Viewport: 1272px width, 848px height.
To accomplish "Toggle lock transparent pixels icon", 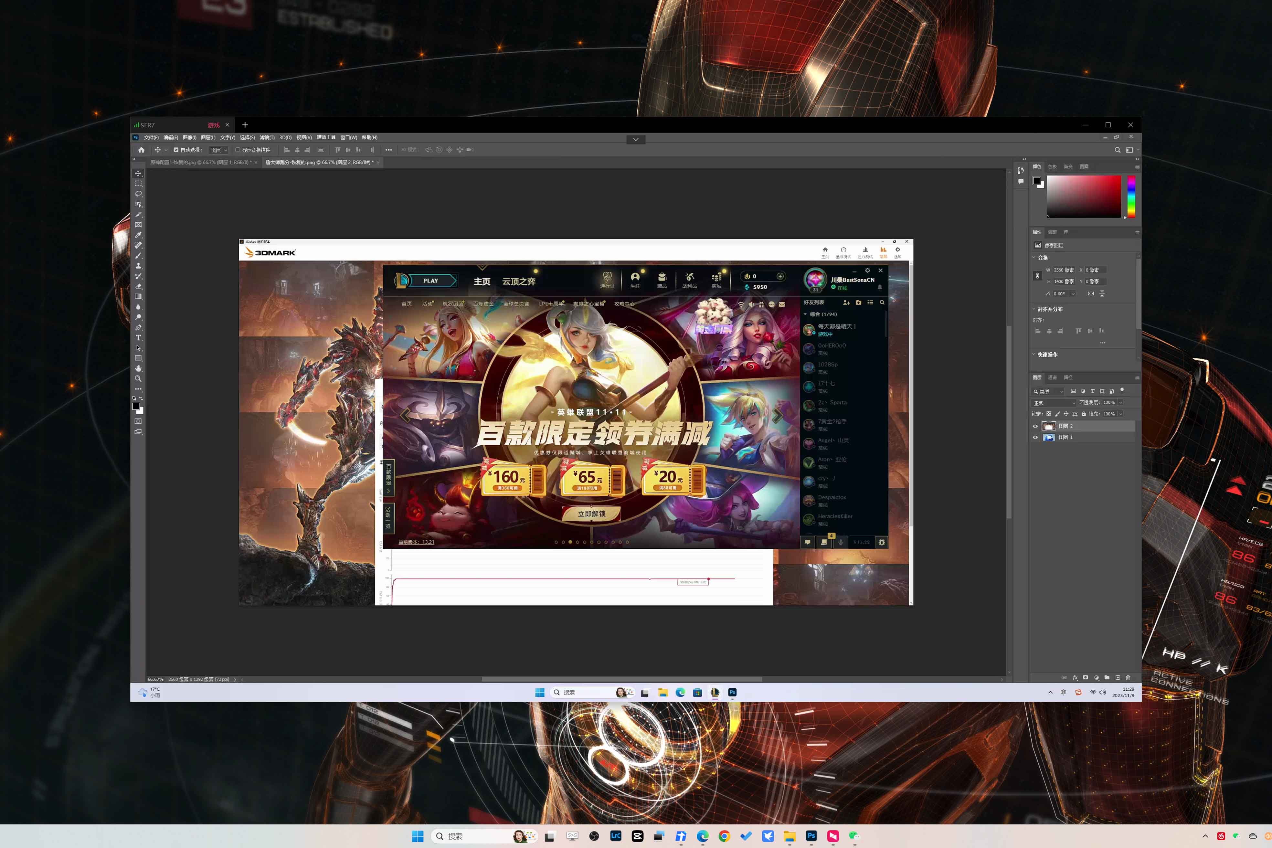I will click(x=1049, y=414).
